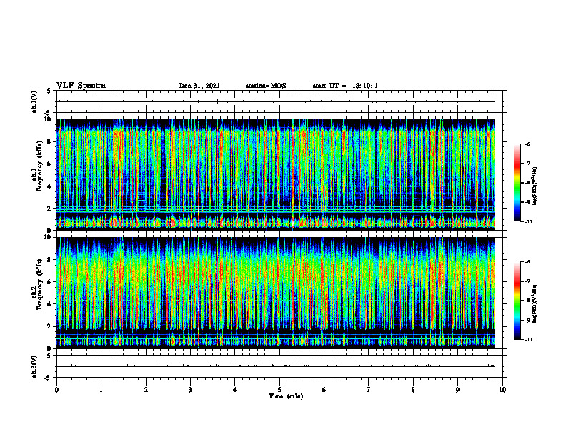Click the "6" kHz tick of ch.2 spectrogram
Viewport: 566px width, 437px height.
pos(49,282)
